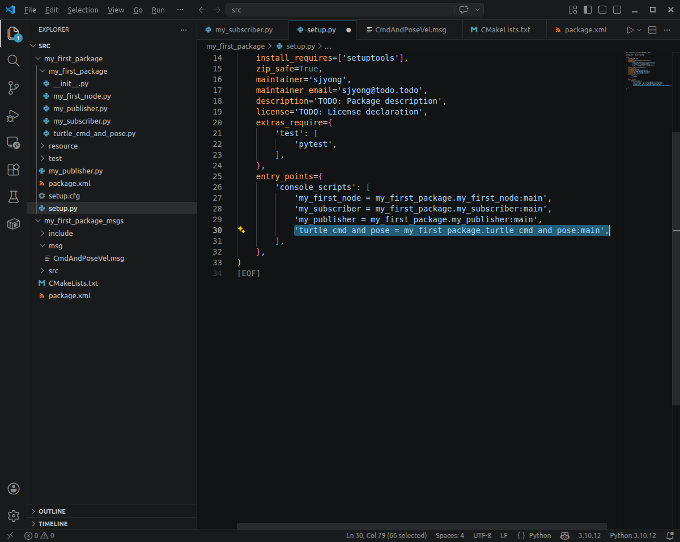Run Python file with the play button
This screenshot has width=680, height=542.
[630, 29]
